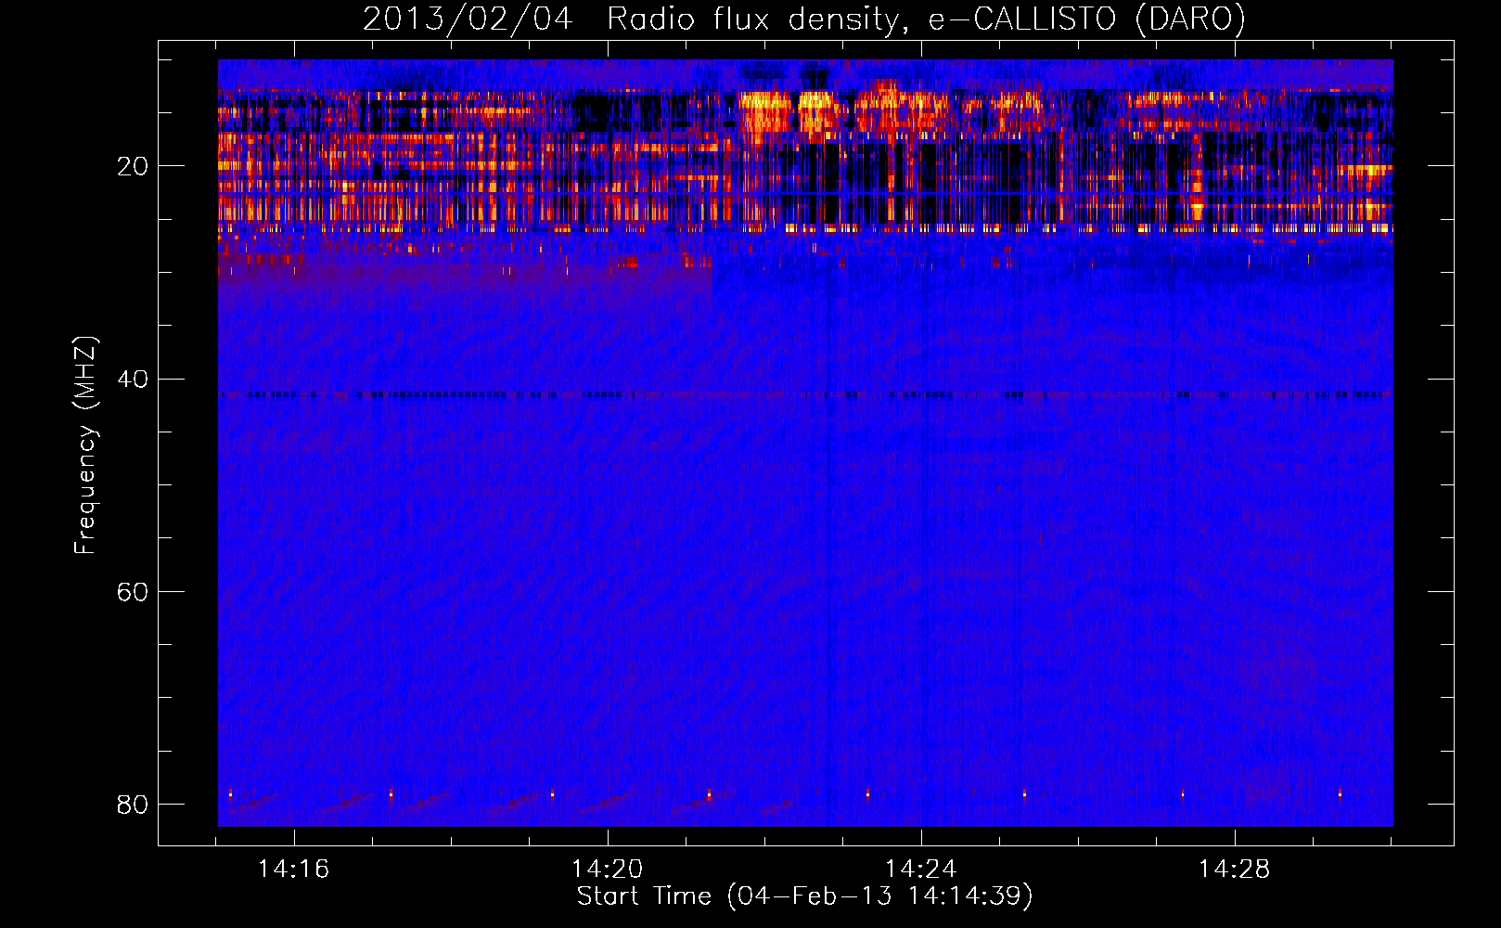This screenshot has height=928, width=1501.
Task: Click the "14:16" time tick label
Action: [294, 869]
